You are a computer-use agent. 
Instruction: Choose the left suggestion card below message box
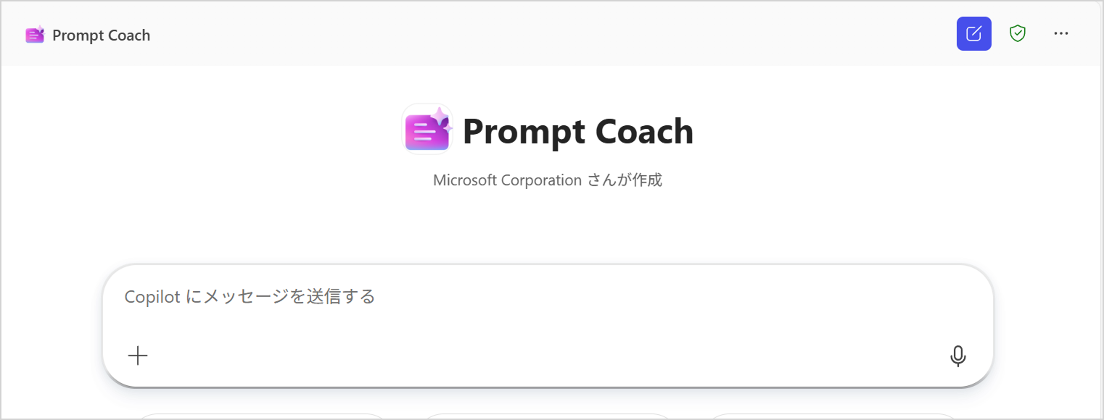pyautogui.click(x=261, y=416)
